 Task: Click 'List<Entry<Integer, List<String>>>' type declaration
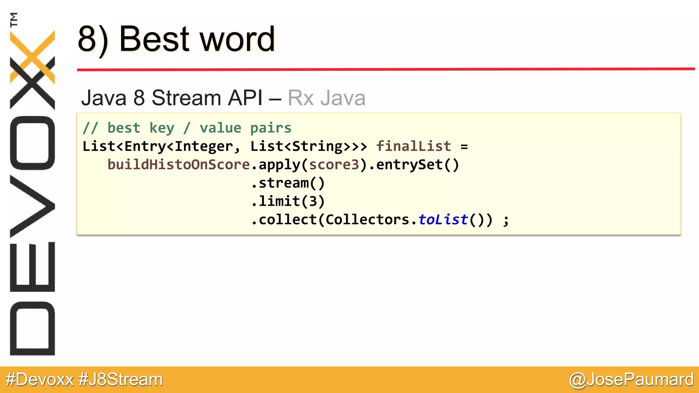click(225, 146)
